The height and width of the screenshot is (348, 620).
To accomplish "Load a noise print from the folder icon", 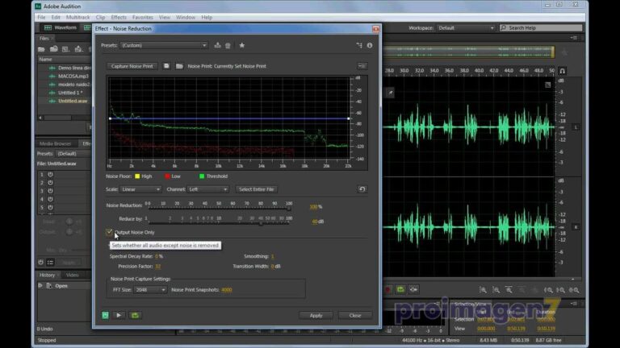I will point(179,66).
